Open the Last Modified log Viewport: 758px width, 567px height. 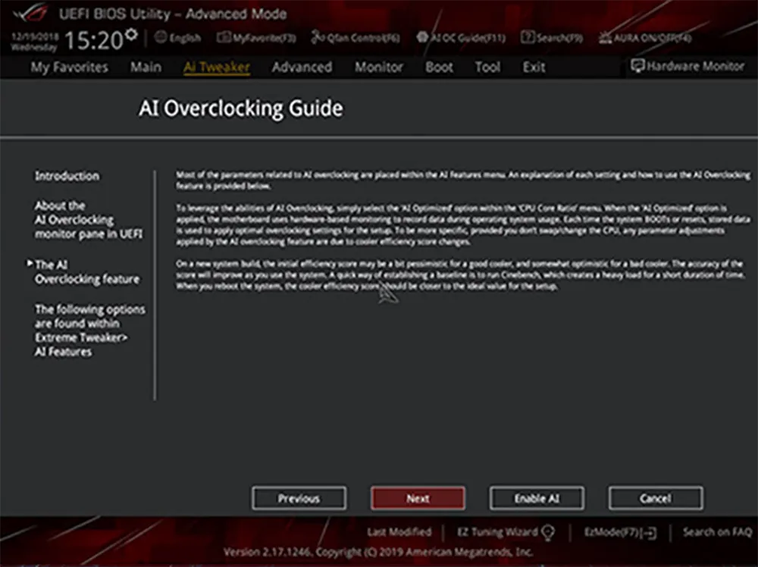click(x=399, y=531)
